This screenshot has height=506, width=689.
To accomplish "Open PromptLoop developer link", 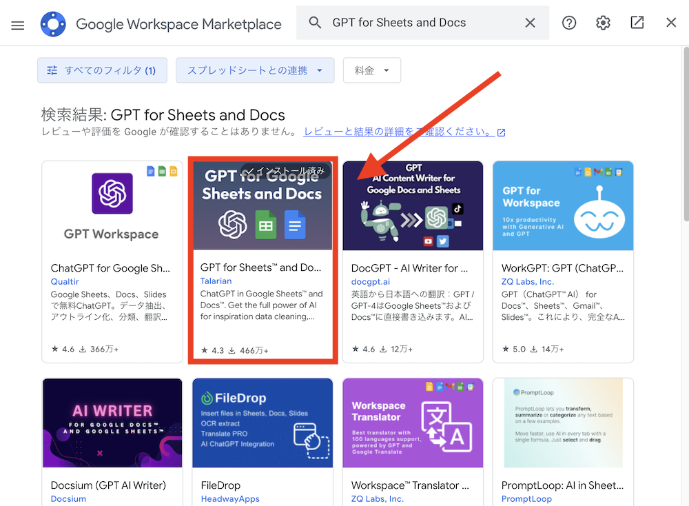I will point(526,498).
